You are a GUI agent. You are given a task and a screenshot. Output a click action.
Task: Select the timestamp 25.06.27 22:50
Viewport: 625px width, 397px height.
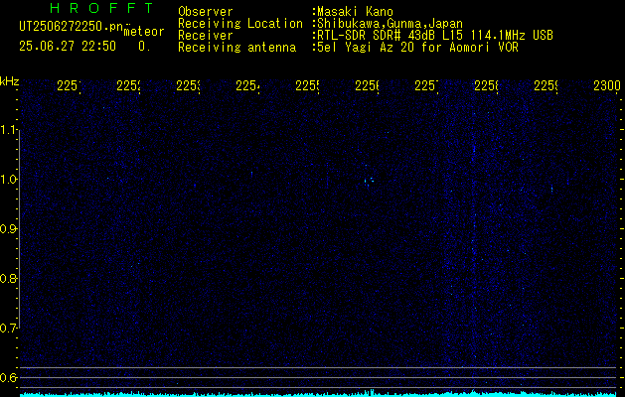[x=68, y=47]
